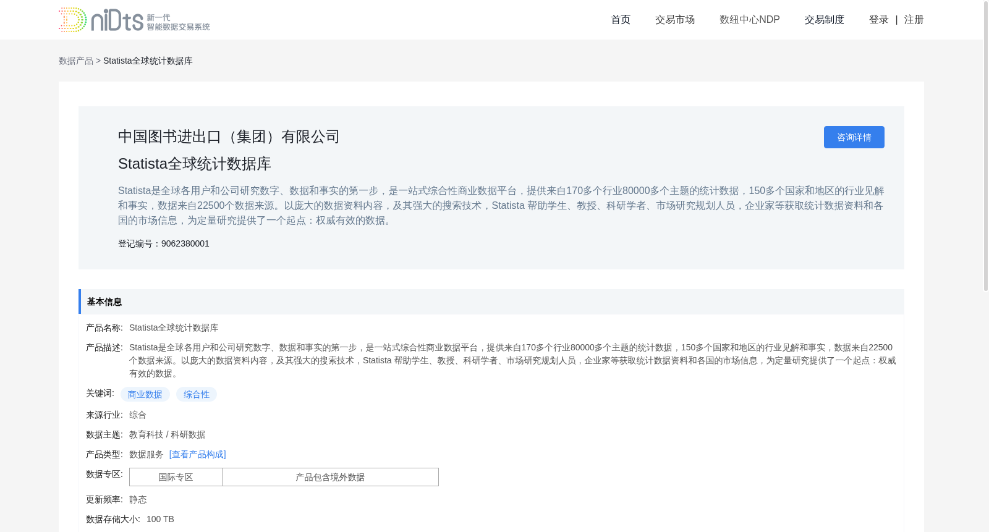Go to 交易市场 in navigation
Viewport: 989px width, 532px height.
point(675,20)
